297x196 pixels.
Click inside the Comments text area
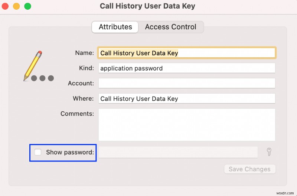point(187,124)
